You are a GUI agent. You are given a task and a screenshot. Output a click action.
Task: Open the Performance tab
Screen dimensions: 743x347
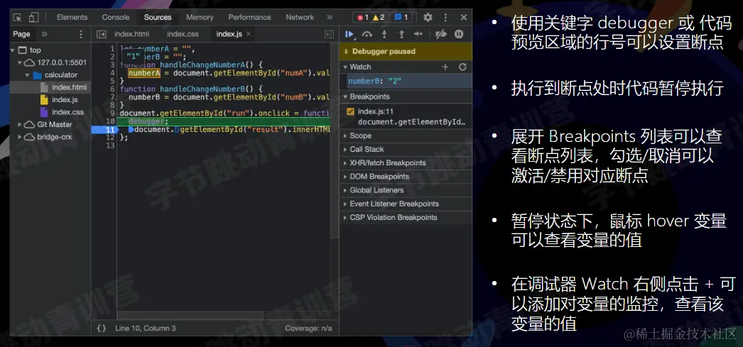coord(250,18)
